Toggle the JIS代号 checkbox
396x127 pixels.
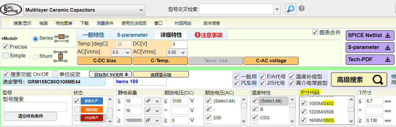[263, 83]
